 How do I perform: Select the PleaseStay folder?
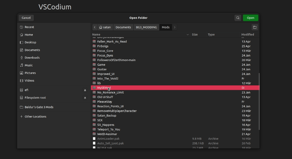[175, 102]
